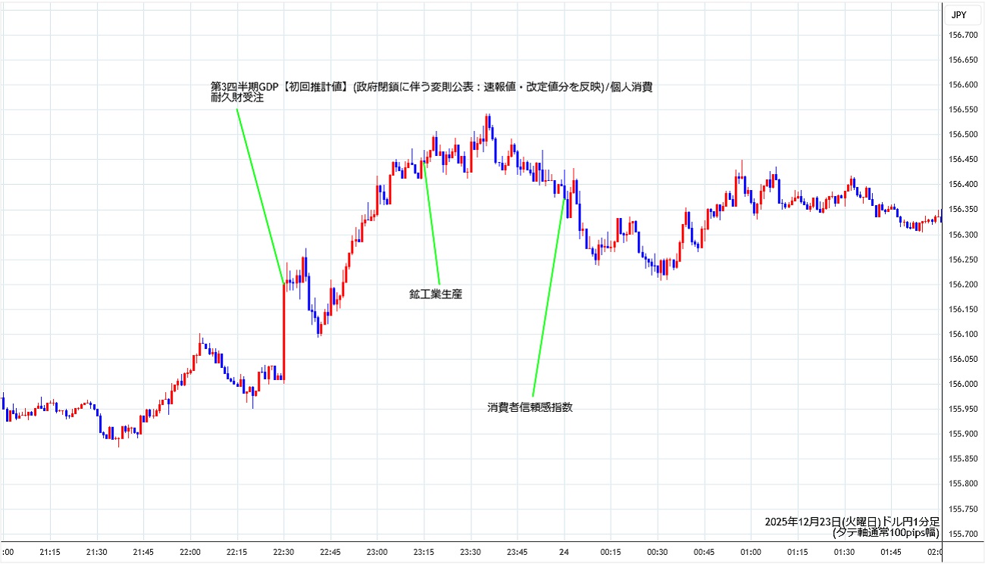Click the 01:45 time axis label
The width and height of the screenshot is (985, 564).
point(891,552)
